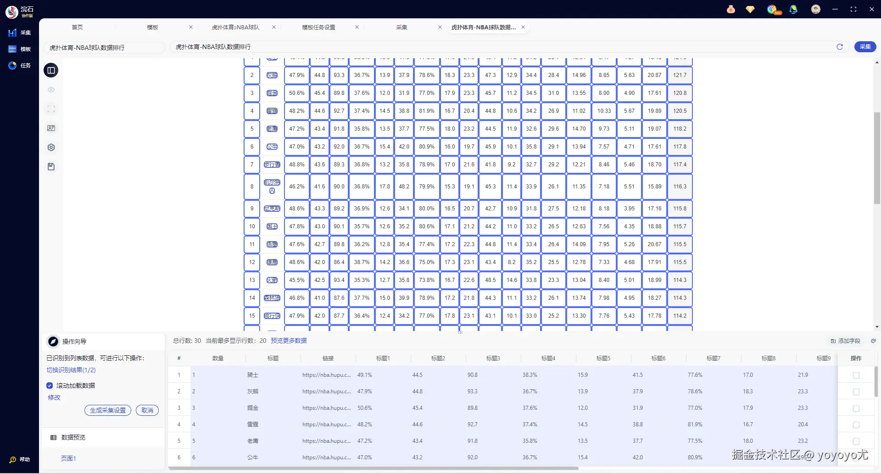Tick the 操作 checkbox for the 雷霆 row
The image size is (881, 474).
tap(856, 425)
